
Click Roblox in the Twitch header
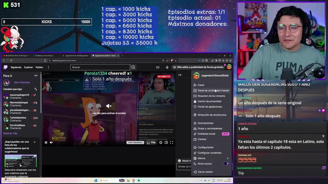[x=39, y=67]
